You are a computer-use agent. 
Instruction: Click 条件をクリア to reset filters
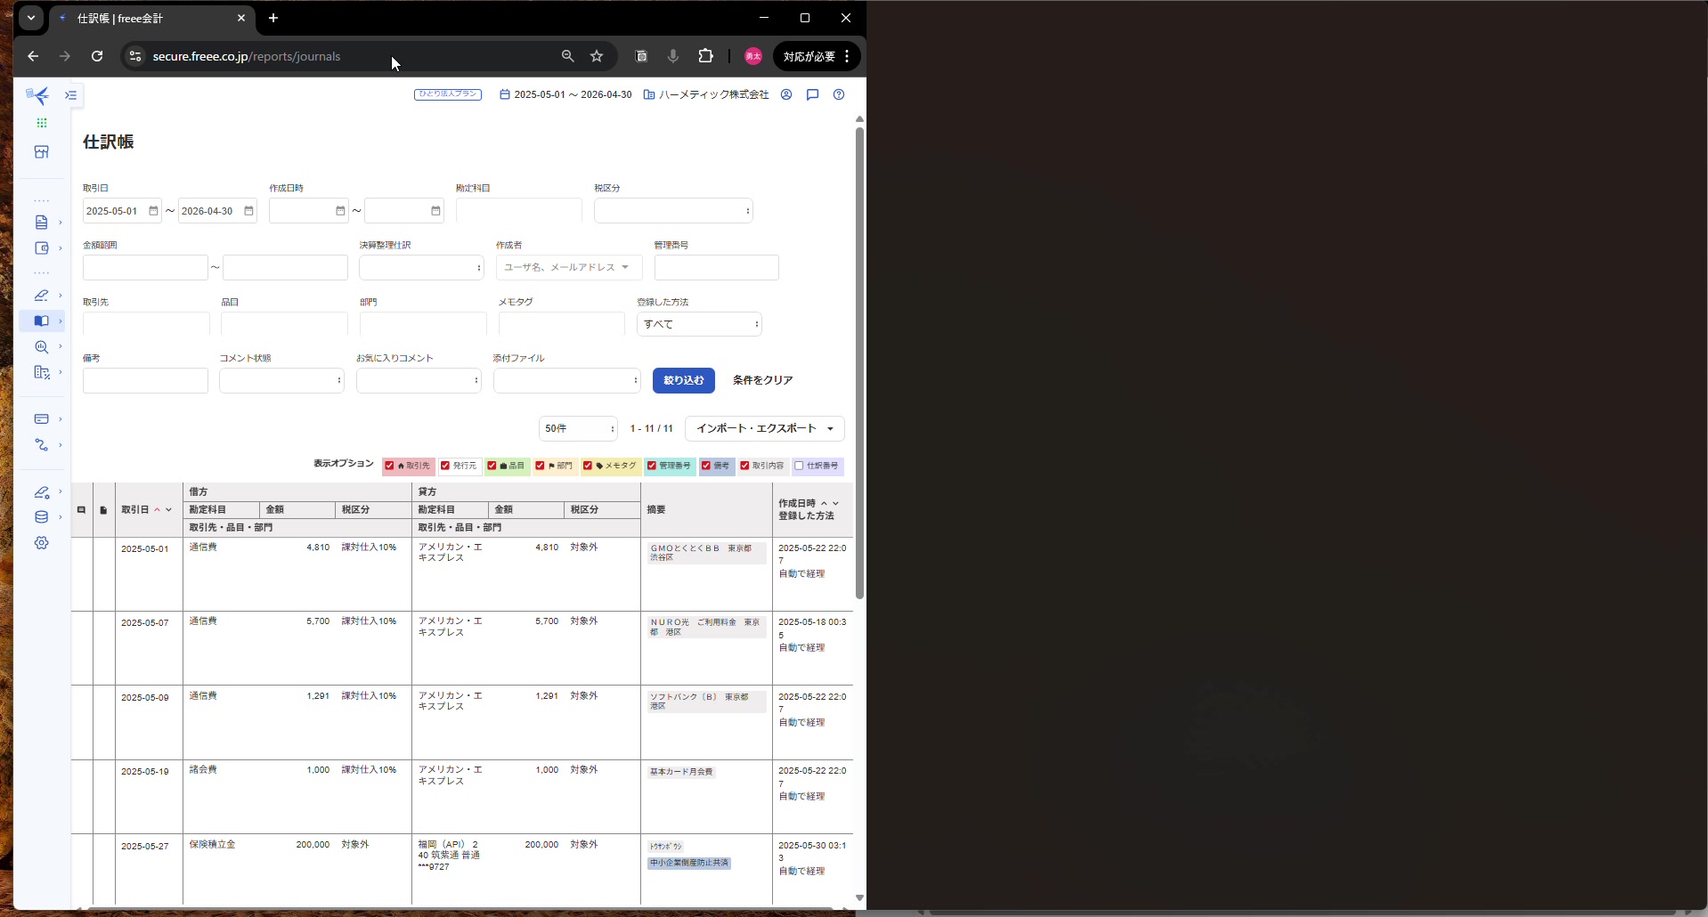point(762,380)
